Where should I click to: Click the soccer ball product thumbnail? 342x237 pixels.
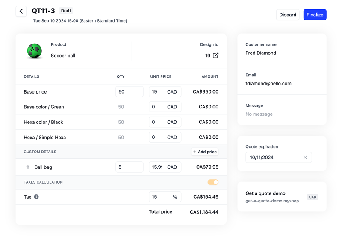34,51
